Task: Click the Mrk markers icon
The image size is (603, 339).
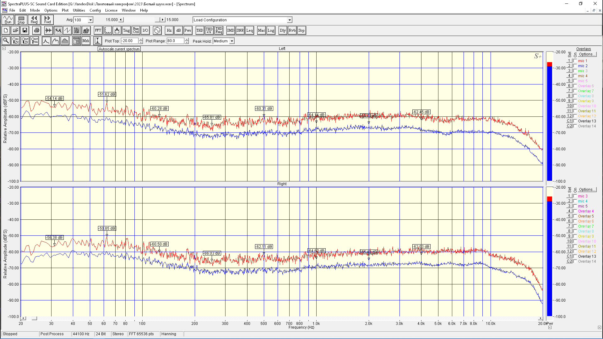Action: 86,41
